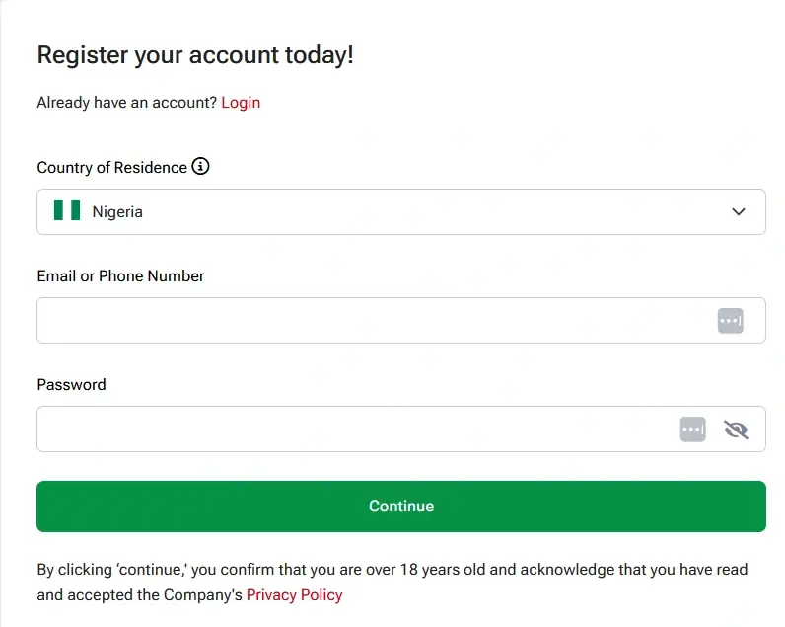Click the info icon beside Country of Residence
Screen dimensions: 785x627
pyautogui.click(x=201, y=166)
